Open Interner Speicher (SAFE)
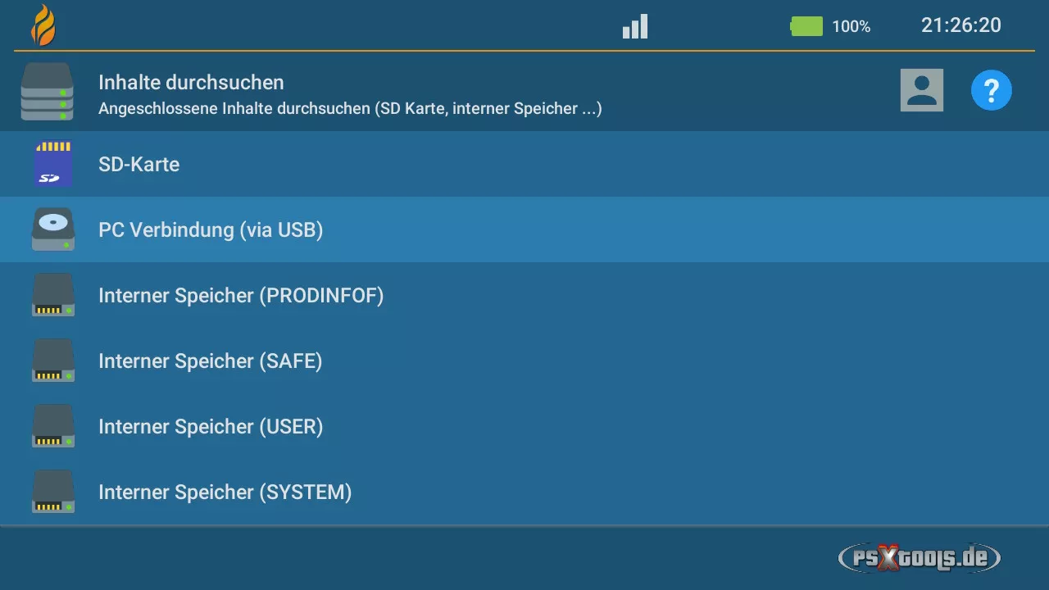This screenshot has height=590, width=1049. [210, 361]
